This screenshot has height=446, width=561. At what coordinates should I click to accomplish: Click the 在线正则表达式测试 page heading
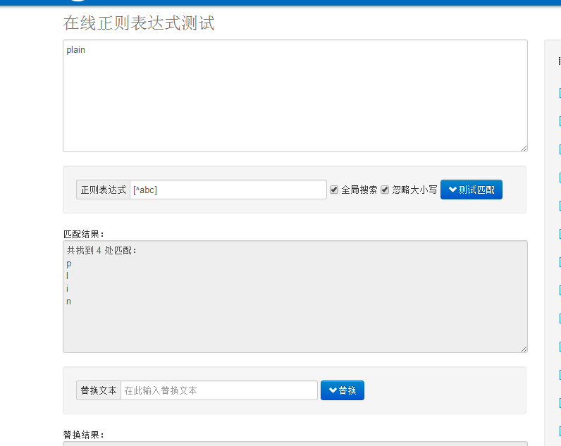point(139,23)
